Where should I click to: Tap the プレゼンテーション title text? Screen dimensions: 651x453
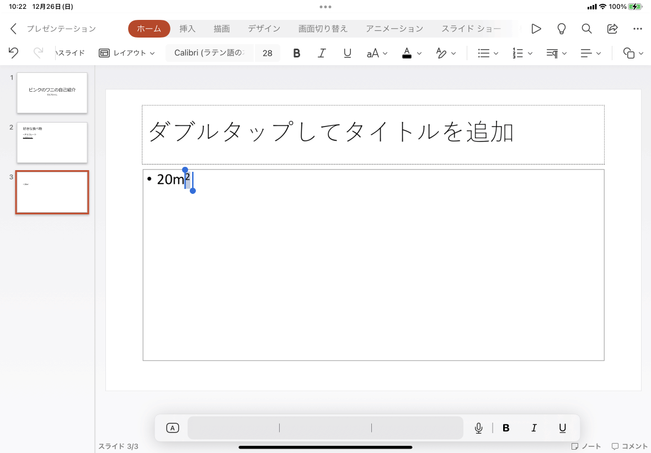coord(61,29)
